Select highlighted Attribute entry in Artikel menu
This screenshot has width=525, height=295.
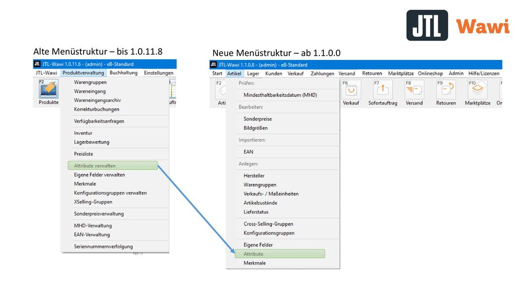click(280, 254)
